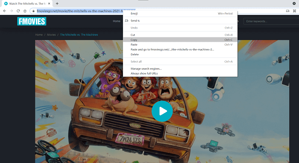Viewport: 299px width, 163px height.
Task: Click the padlock site info icon
Action: 33,11
